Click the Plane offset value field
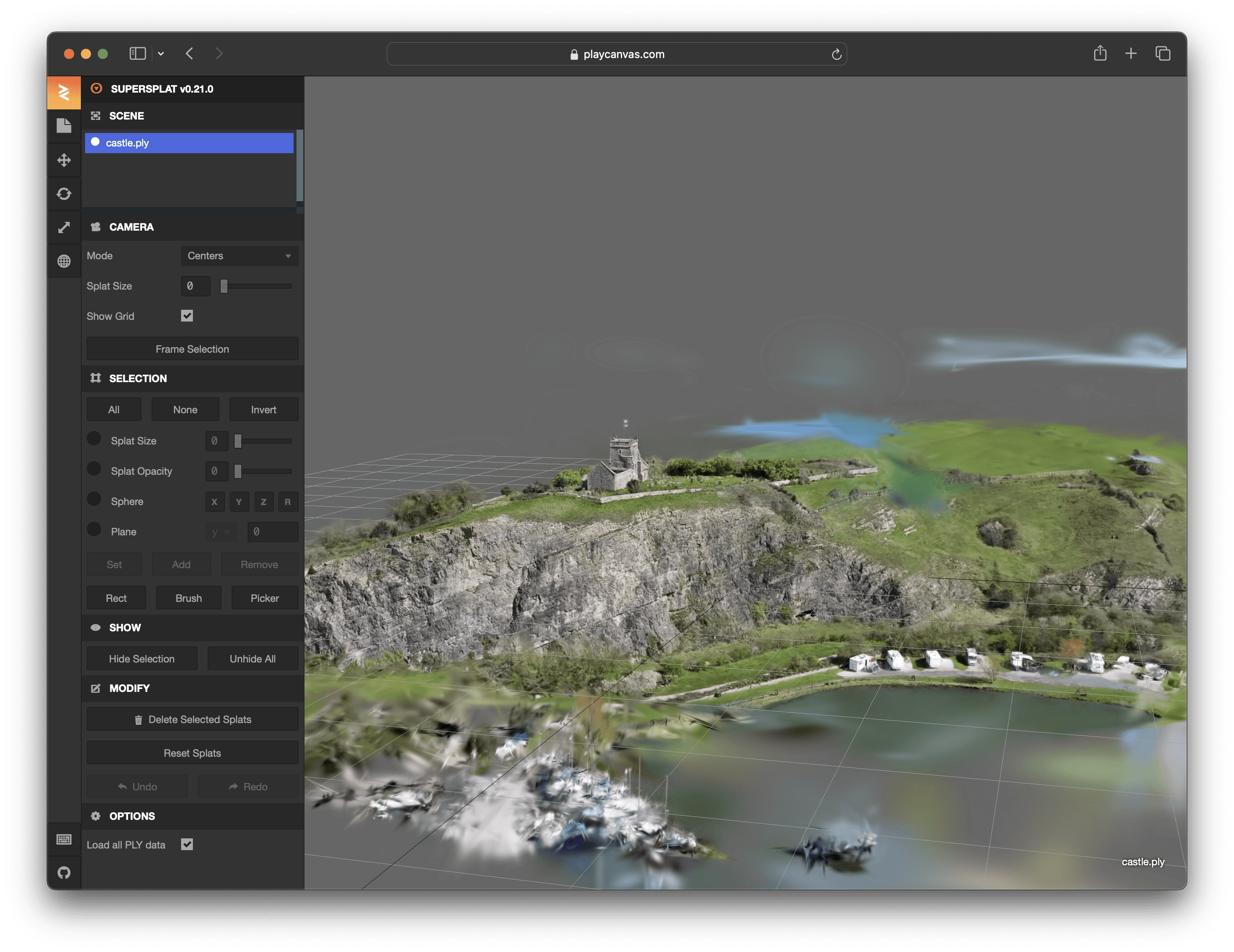 coord(273,532)
